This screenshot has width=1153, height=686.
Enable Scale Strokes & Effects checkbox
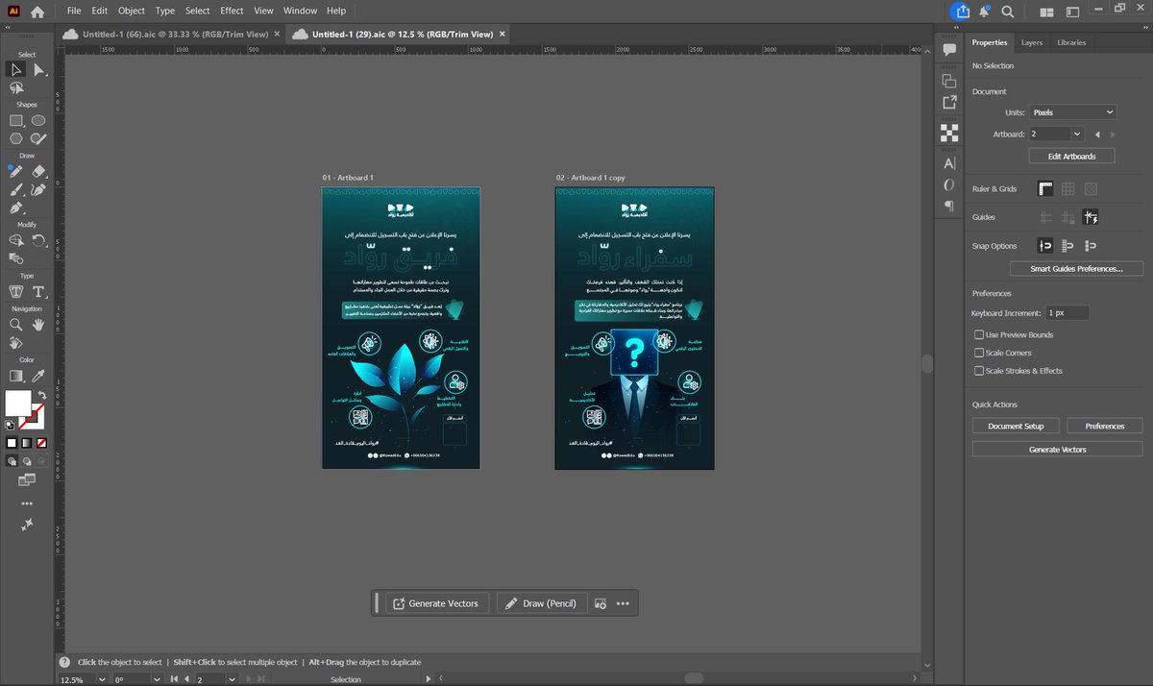tap(979, 371)
